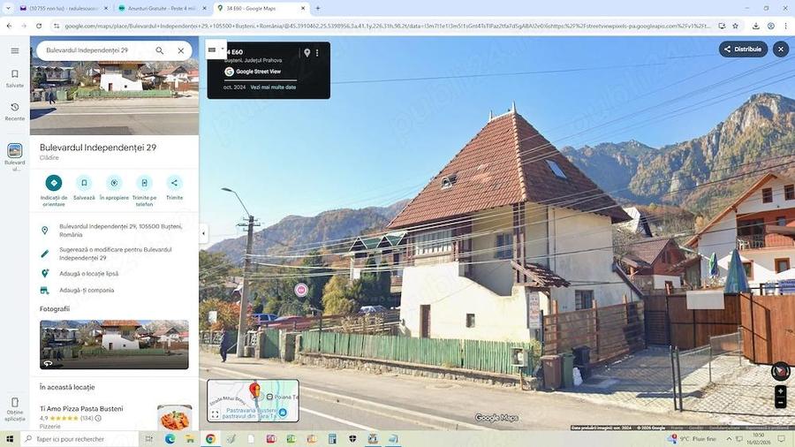795x447 pixels.
Task: Click the În apropiere nearby icon
Action: [x=114, y=183]
